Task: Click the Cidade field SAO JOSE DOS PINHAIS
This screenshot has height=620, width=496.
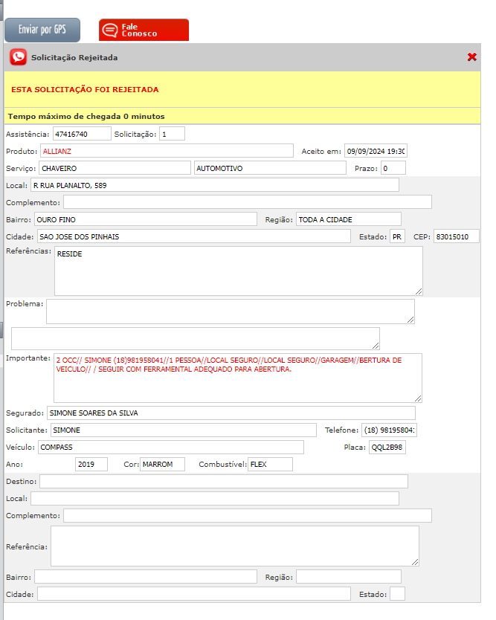Action: [x=194, y=236]
